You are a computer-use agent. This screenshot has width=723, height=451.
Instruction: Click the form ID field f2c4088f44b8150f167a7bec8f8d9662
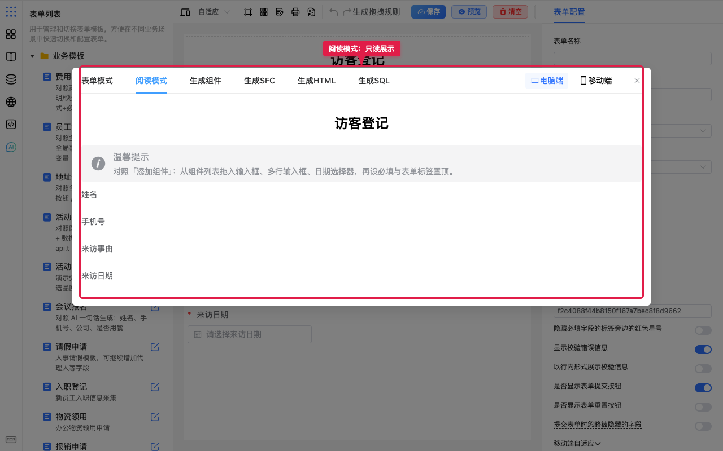[633, 311]
